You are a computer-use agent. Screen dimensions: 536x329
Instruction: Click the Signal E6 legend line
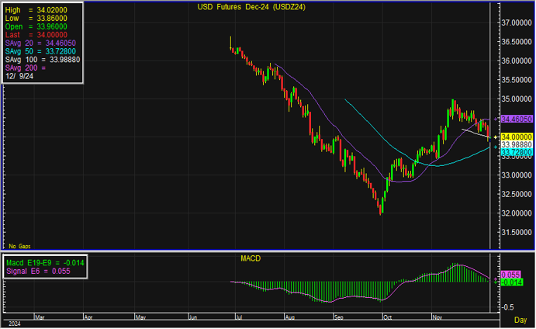pyautogui.click(x=39, y=271)
